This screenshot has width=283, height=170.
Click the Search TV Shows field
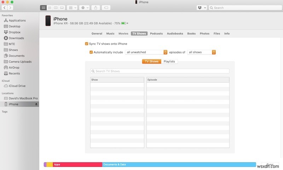coord(160,71)
